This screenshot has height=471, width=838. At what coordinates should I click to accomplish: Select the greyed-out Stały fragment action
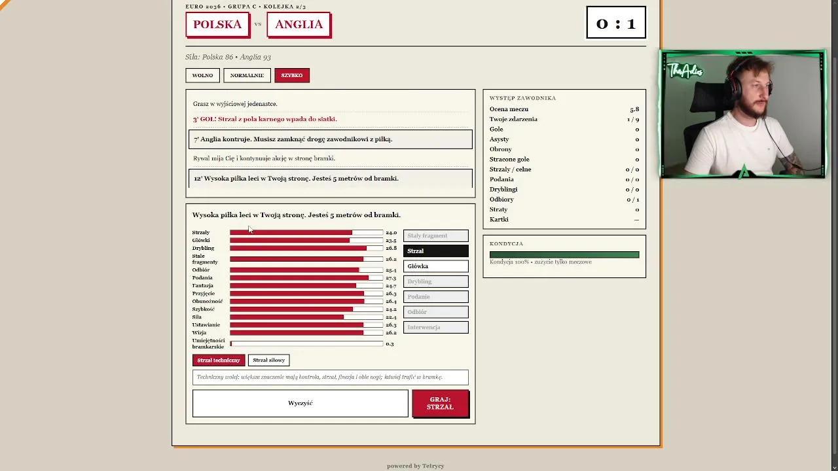tap(435, 235)
